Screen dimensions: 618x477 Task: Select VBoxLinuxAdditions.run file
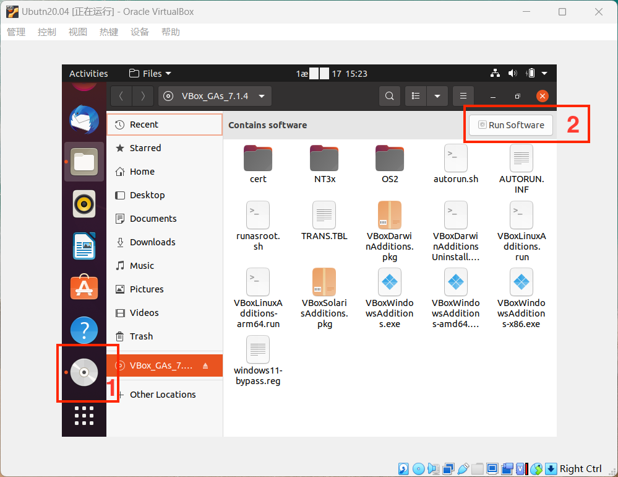[x=521, y=232]
